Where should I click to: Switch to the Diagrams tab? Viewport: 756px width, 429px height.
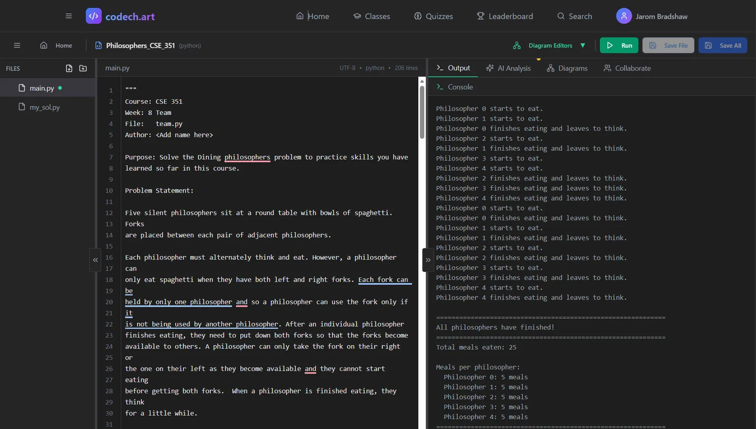[x=567, y=68]
